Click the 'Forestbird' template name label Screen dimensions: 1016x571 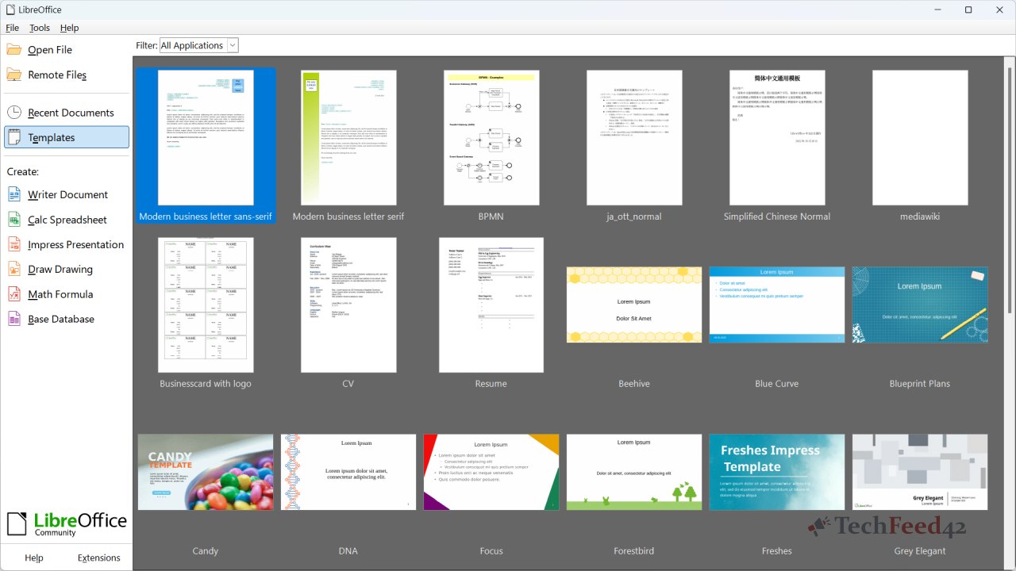(634, 551)
